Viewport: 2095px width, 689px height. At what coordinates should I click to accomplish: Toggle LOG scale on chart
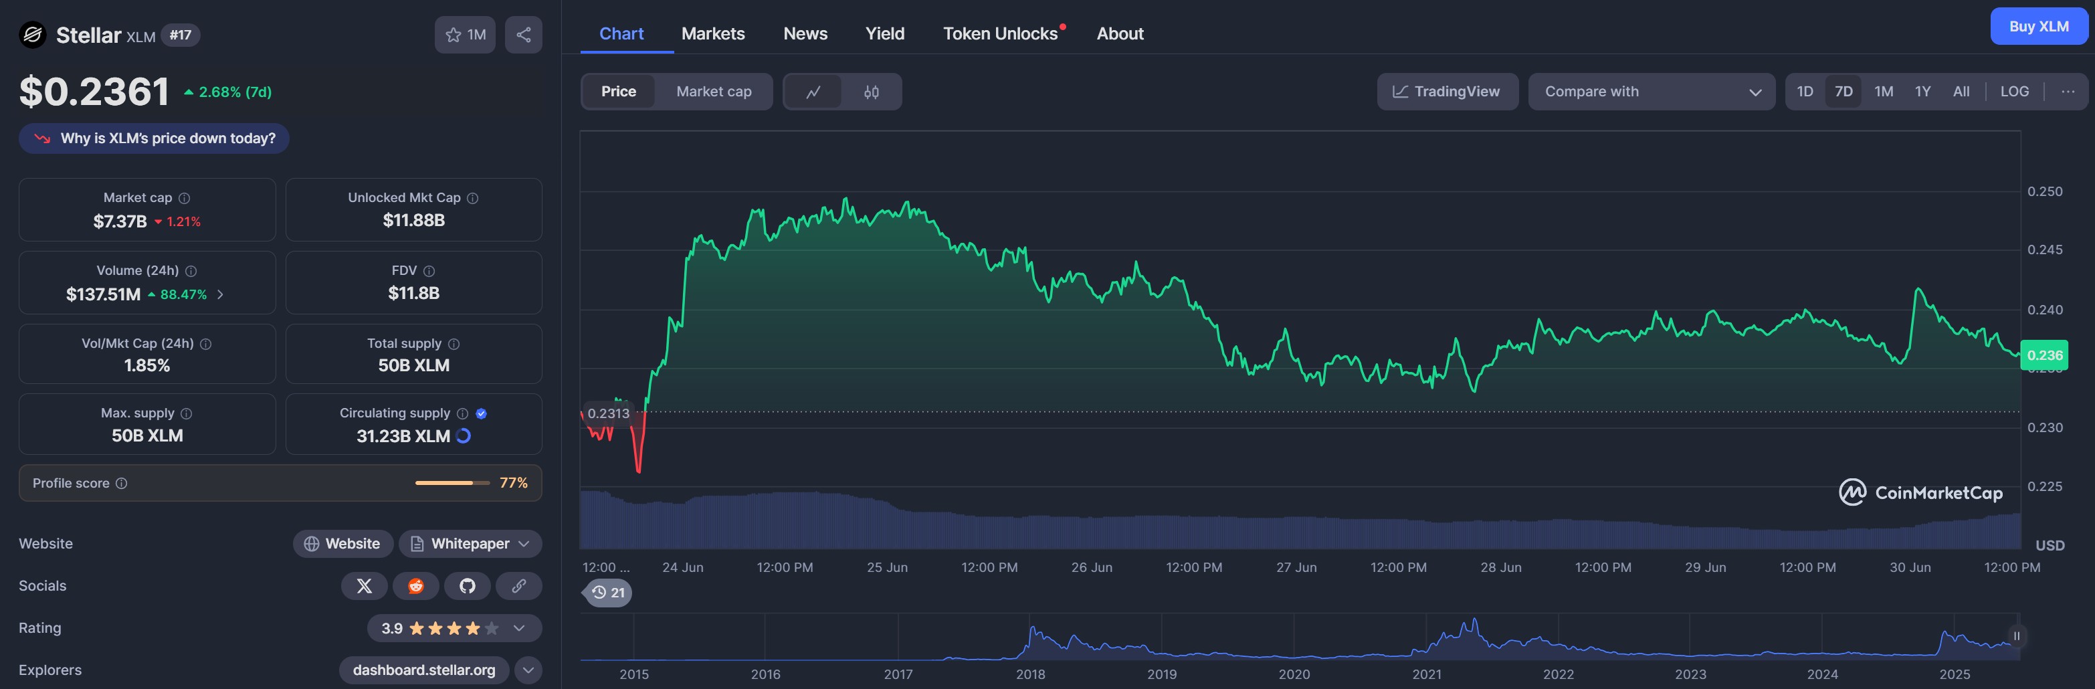point(2015,92)
